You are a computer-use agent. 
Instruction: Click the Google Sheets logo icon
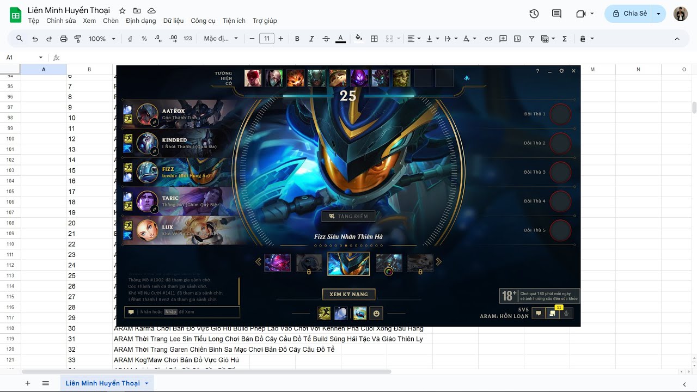[x=15, y=15]
